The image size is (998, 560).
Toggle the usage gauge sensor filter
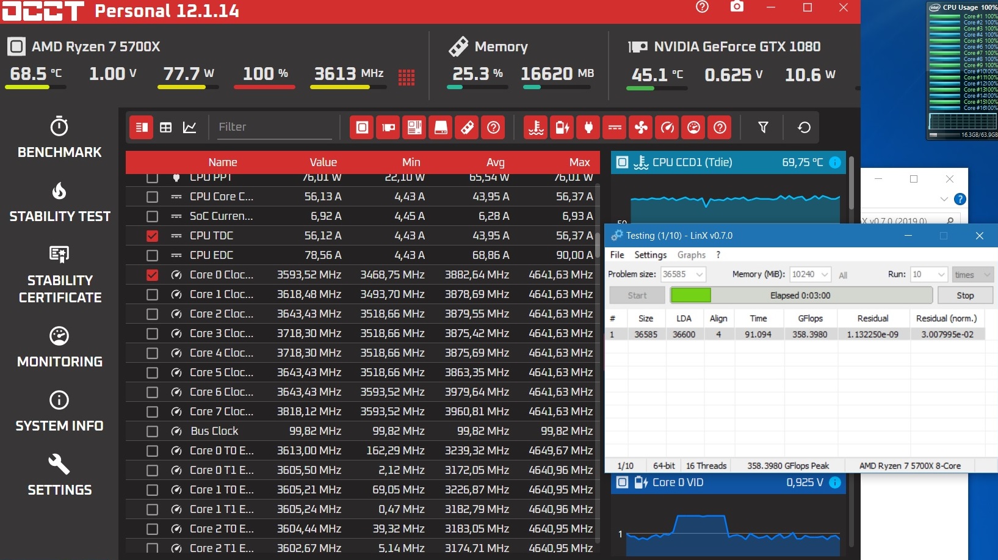click(693, 127)
